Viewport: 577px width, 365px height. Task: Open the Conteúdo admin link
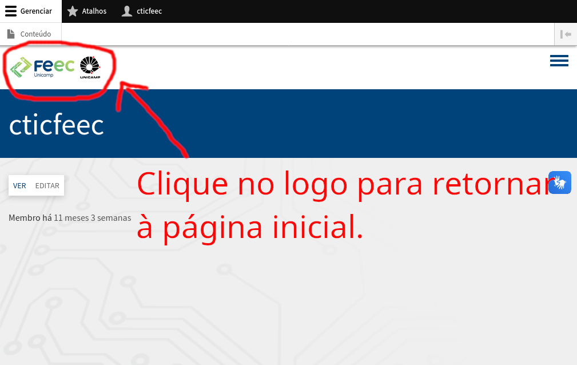(30, 34)
